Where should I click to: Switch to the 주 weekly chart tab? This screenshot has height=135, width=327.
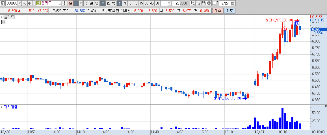point(86,3)
